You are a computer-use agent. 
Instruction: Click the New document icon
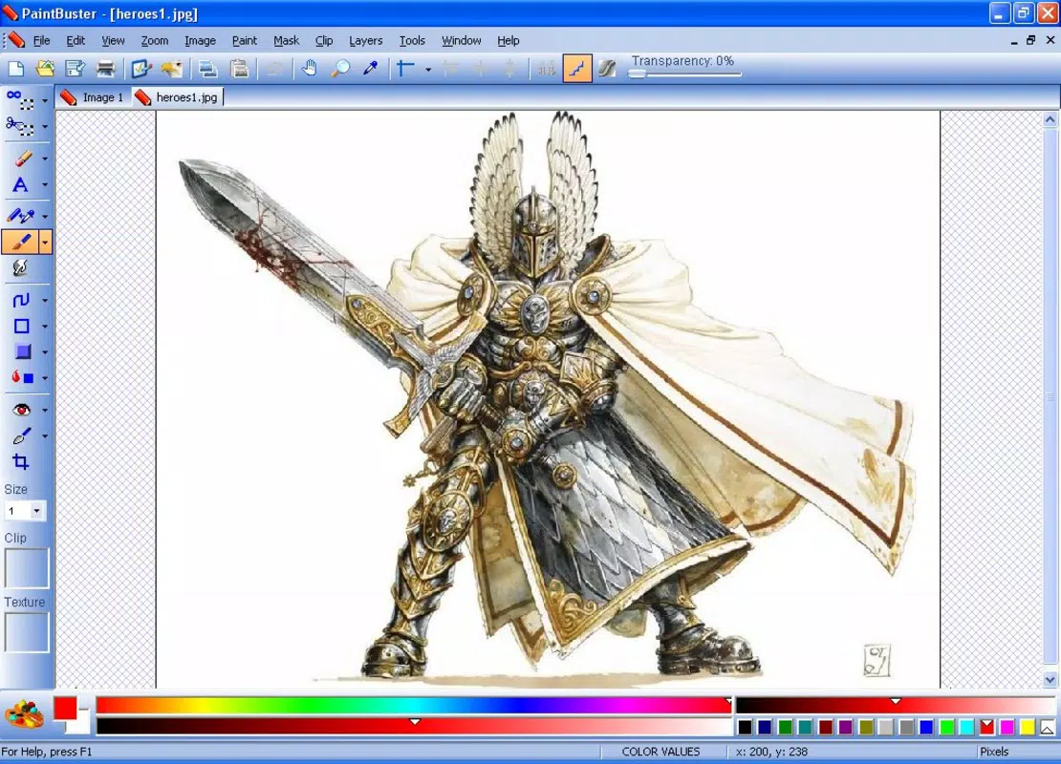[15, 69]
